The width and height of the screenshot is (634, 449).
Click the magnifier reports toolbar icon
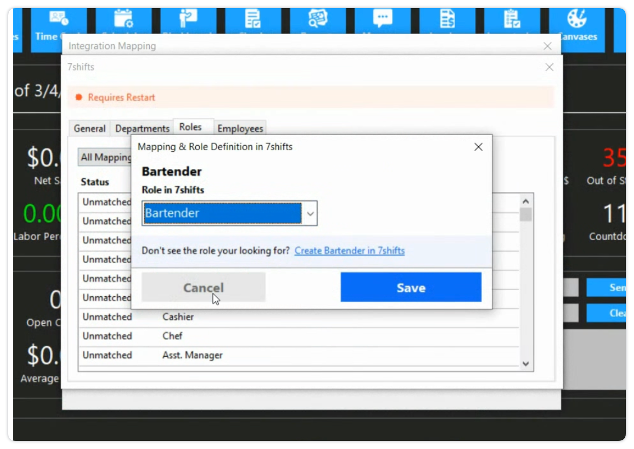tap(318, 19)
